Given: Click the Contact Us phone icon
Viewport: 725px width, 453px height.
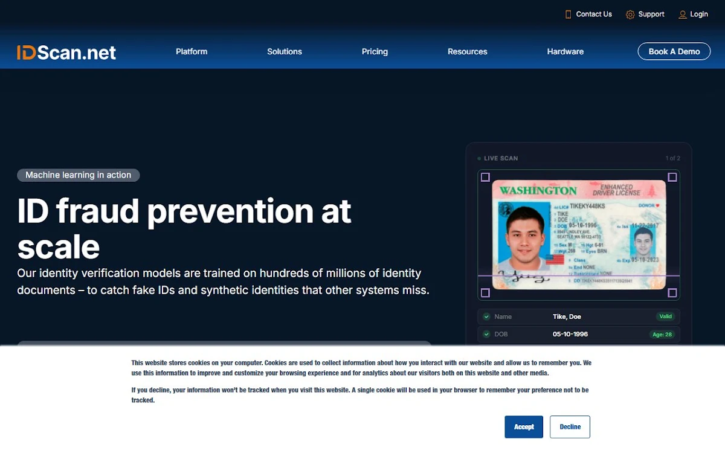Looking at the screenshot, I should point(568,14).
